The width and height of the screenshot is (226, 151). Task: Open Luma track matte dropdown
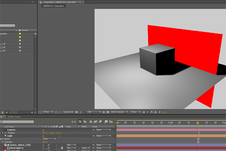tap(86, 148)
